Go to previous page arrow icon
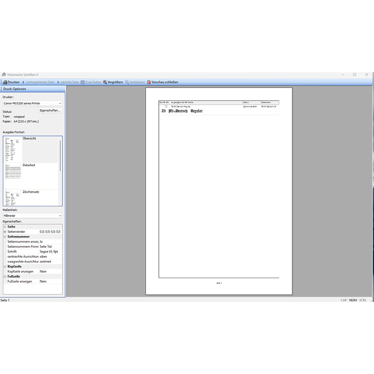 coord(23,82)
